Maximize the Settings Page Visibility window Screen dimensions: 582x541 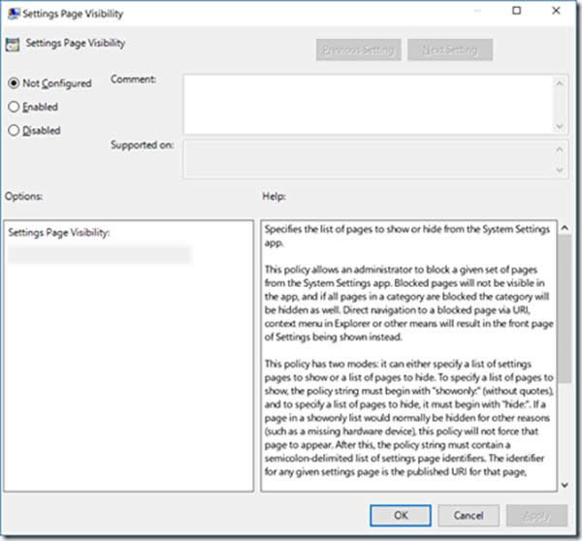point(515,13)
